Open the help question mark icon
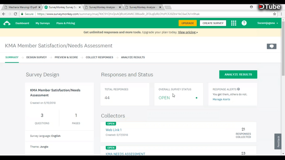This screenshot has height=160, width=285. point(244,23)
